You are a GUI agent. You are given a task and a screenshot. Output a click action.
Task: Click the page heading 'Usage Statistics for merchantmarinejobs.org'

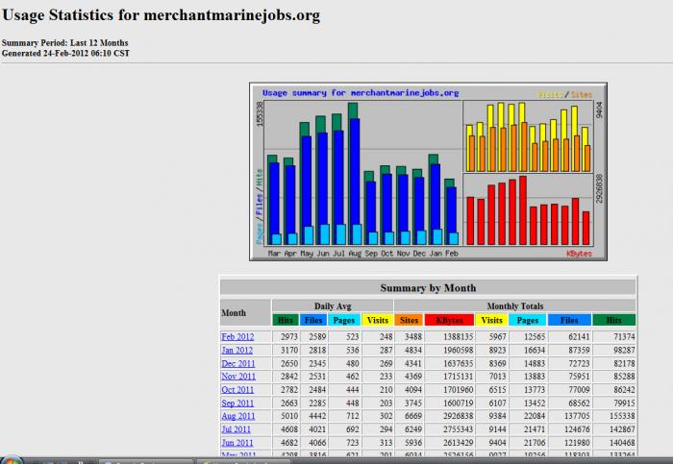click(161, 15)
